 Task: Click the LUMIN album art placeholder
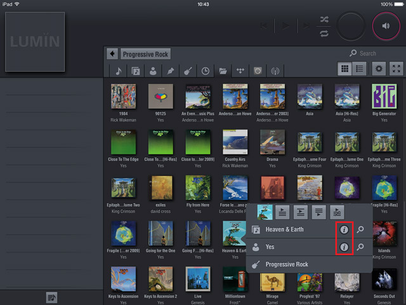point(35,42)
